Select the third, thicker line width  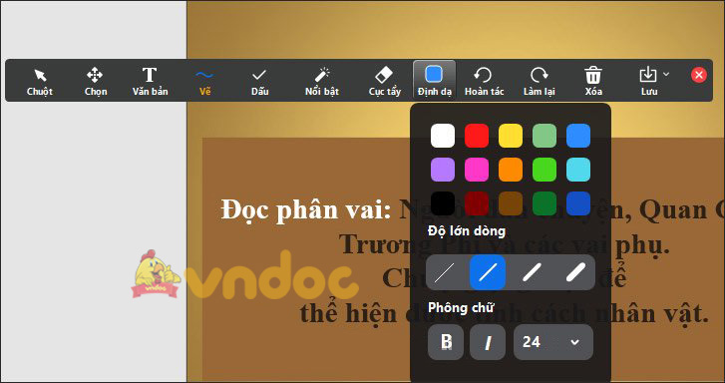point(531,272)
